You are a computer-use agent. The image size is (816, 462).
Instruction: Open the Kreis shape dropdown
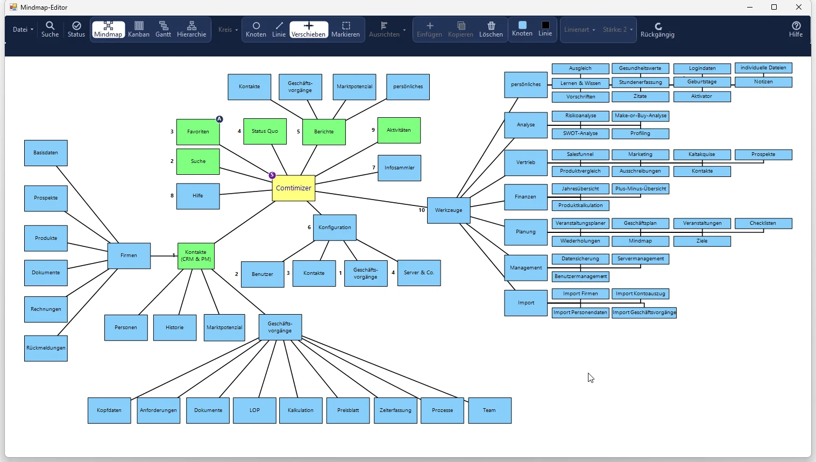click(x=228, y=30)
